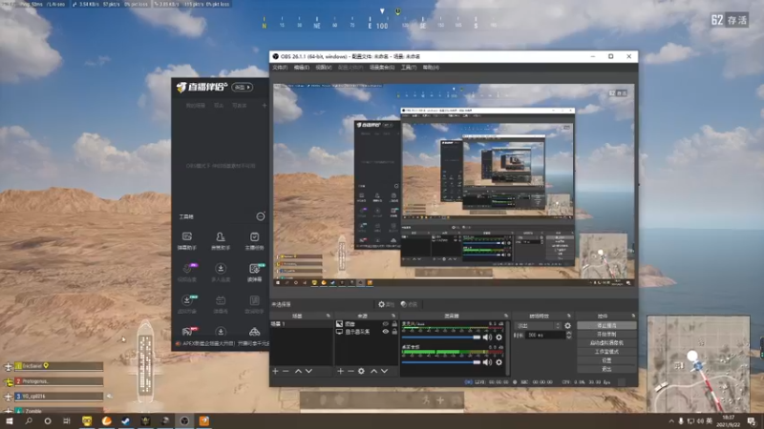Image resolution: width=764 pixels, height=429 pixels.
Task: Open the 读弹幕 tool in 直播伴侣
Action: [x=254, y=273]
